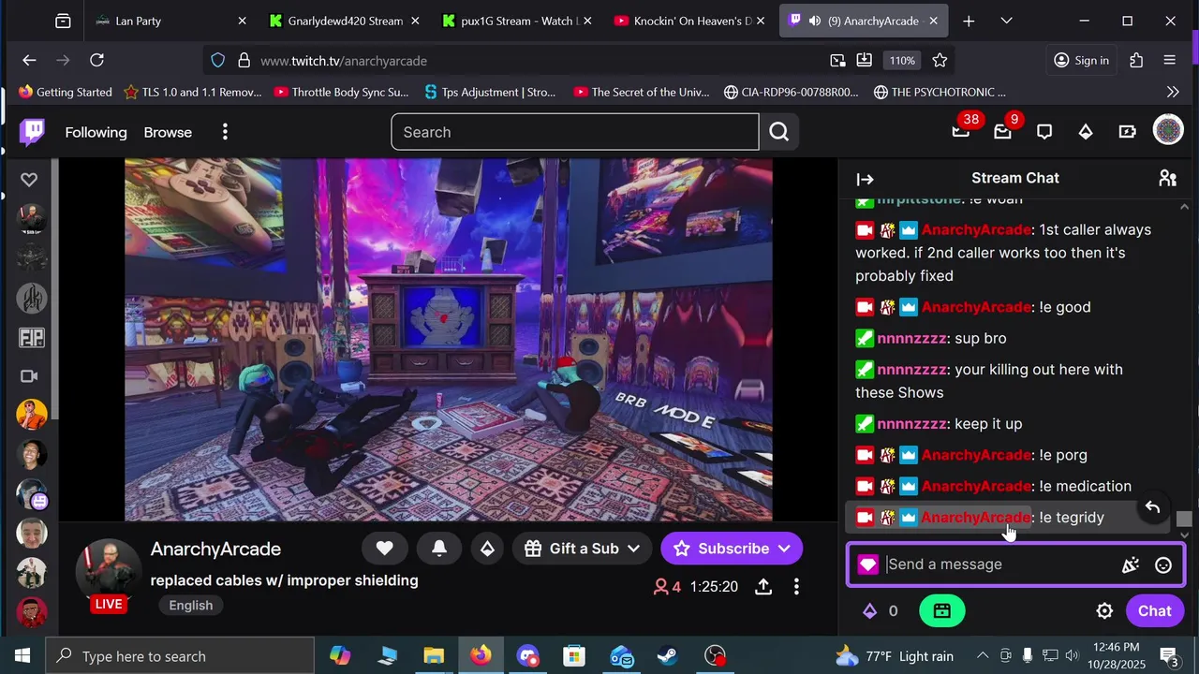Switch to the Lan Party tab
This screenshot has width=1199, height=674.
click(x=171, y=21)
